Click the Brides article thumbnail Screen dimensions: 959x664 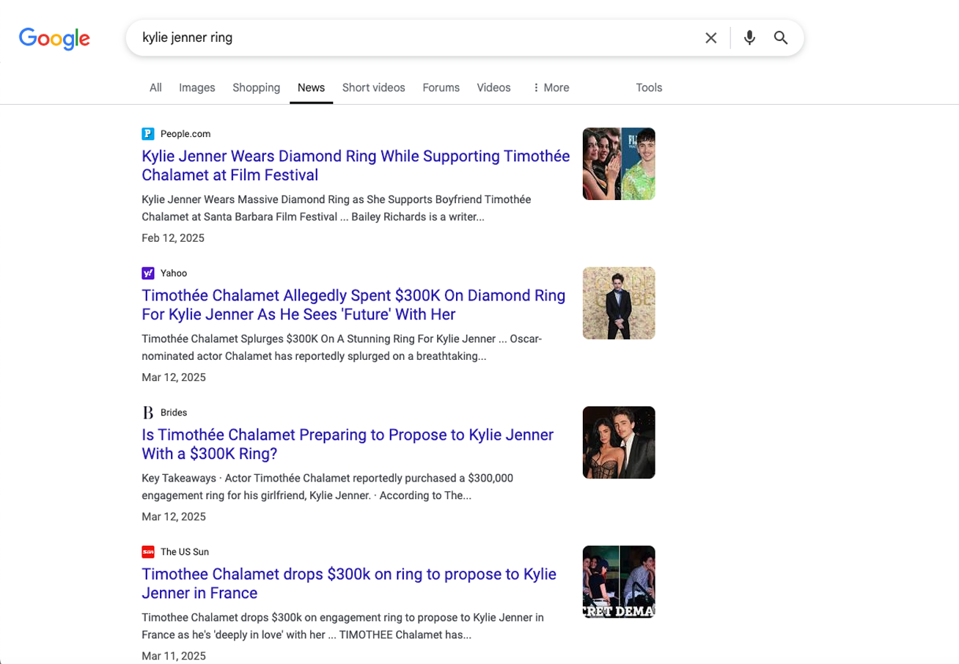[619, 442]
